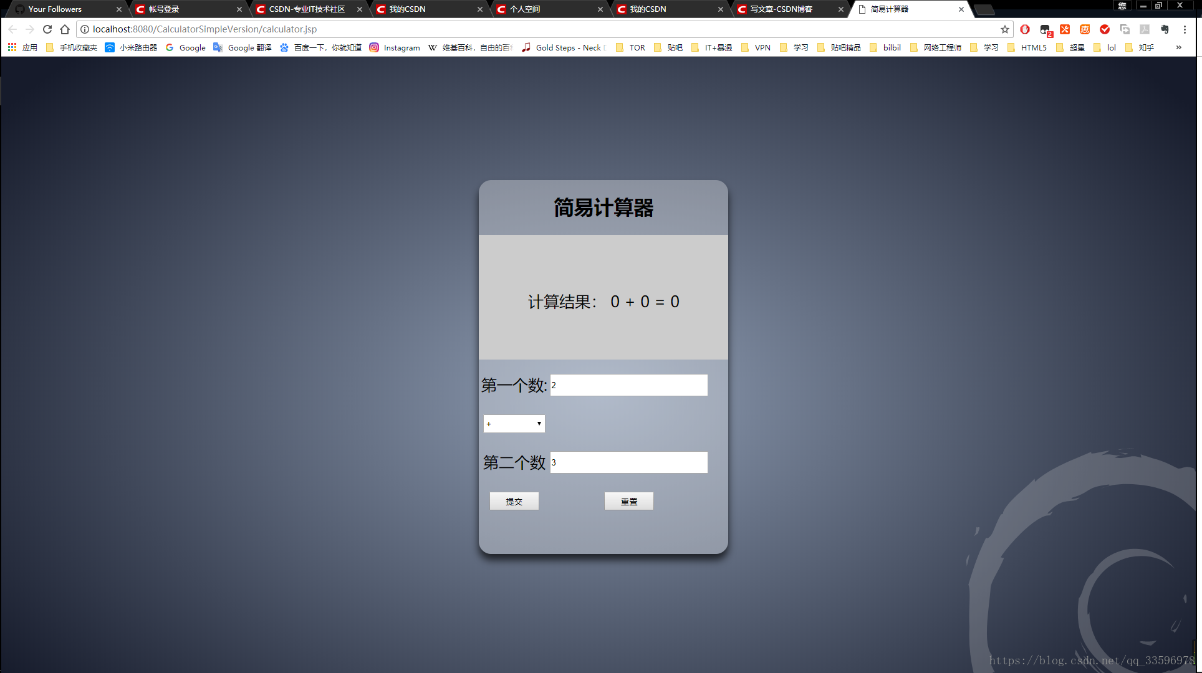Open the 百度一下，你就知道 bookmark
Image resolution: width=1202 pixels, height=673 pixels.
click(x=320, y=47)
